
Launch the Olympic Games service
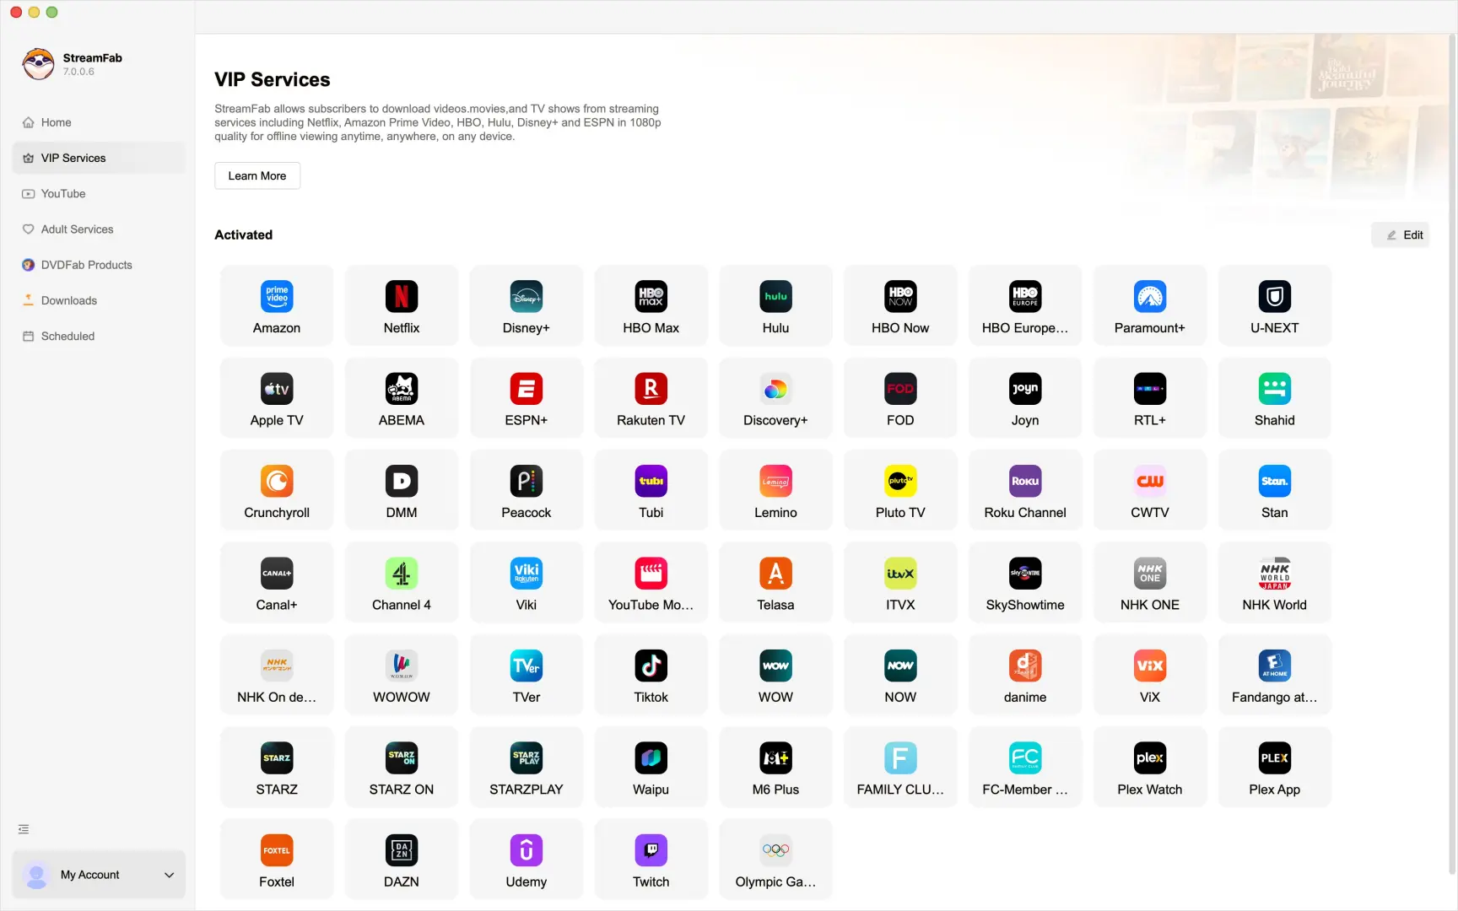775,860
